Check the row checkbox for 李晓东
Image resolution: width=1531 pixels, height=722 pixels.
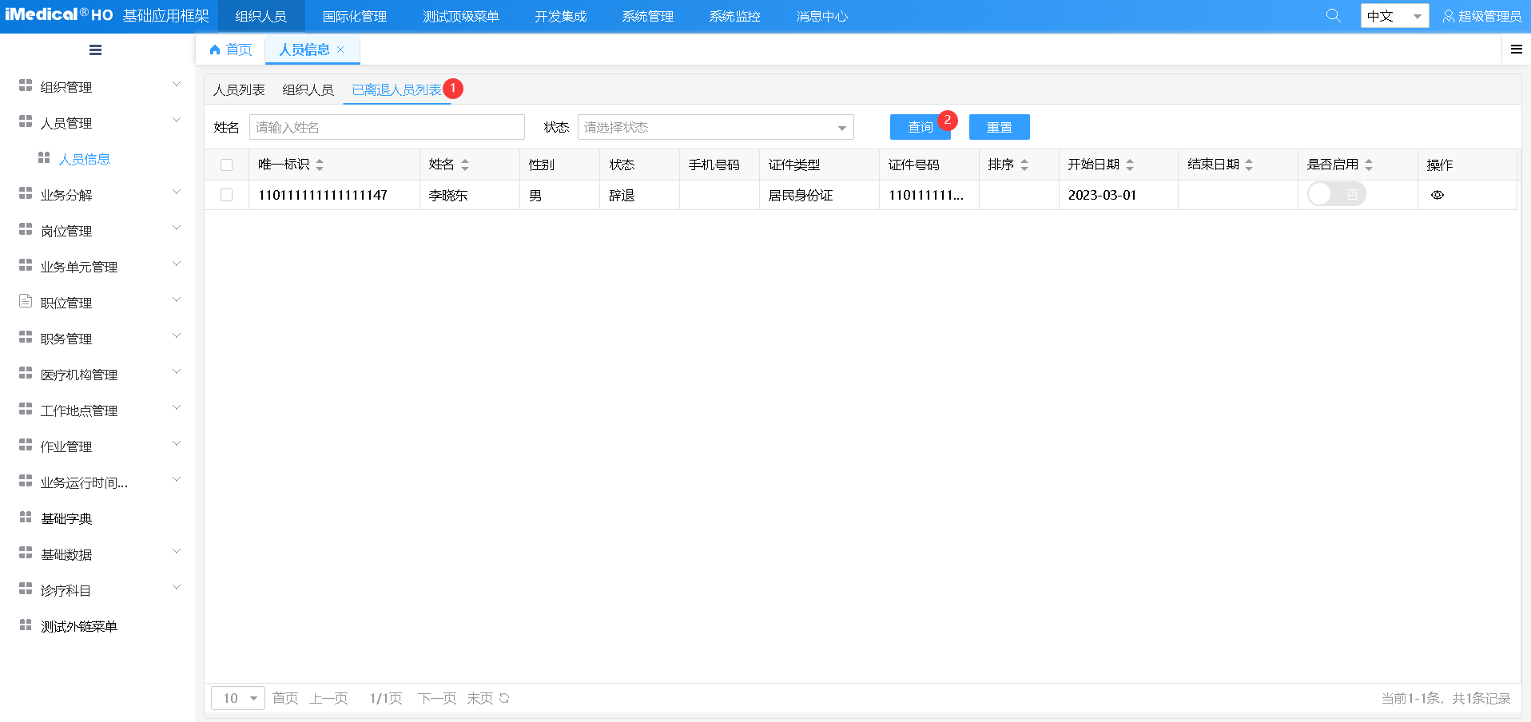point(227,194)
